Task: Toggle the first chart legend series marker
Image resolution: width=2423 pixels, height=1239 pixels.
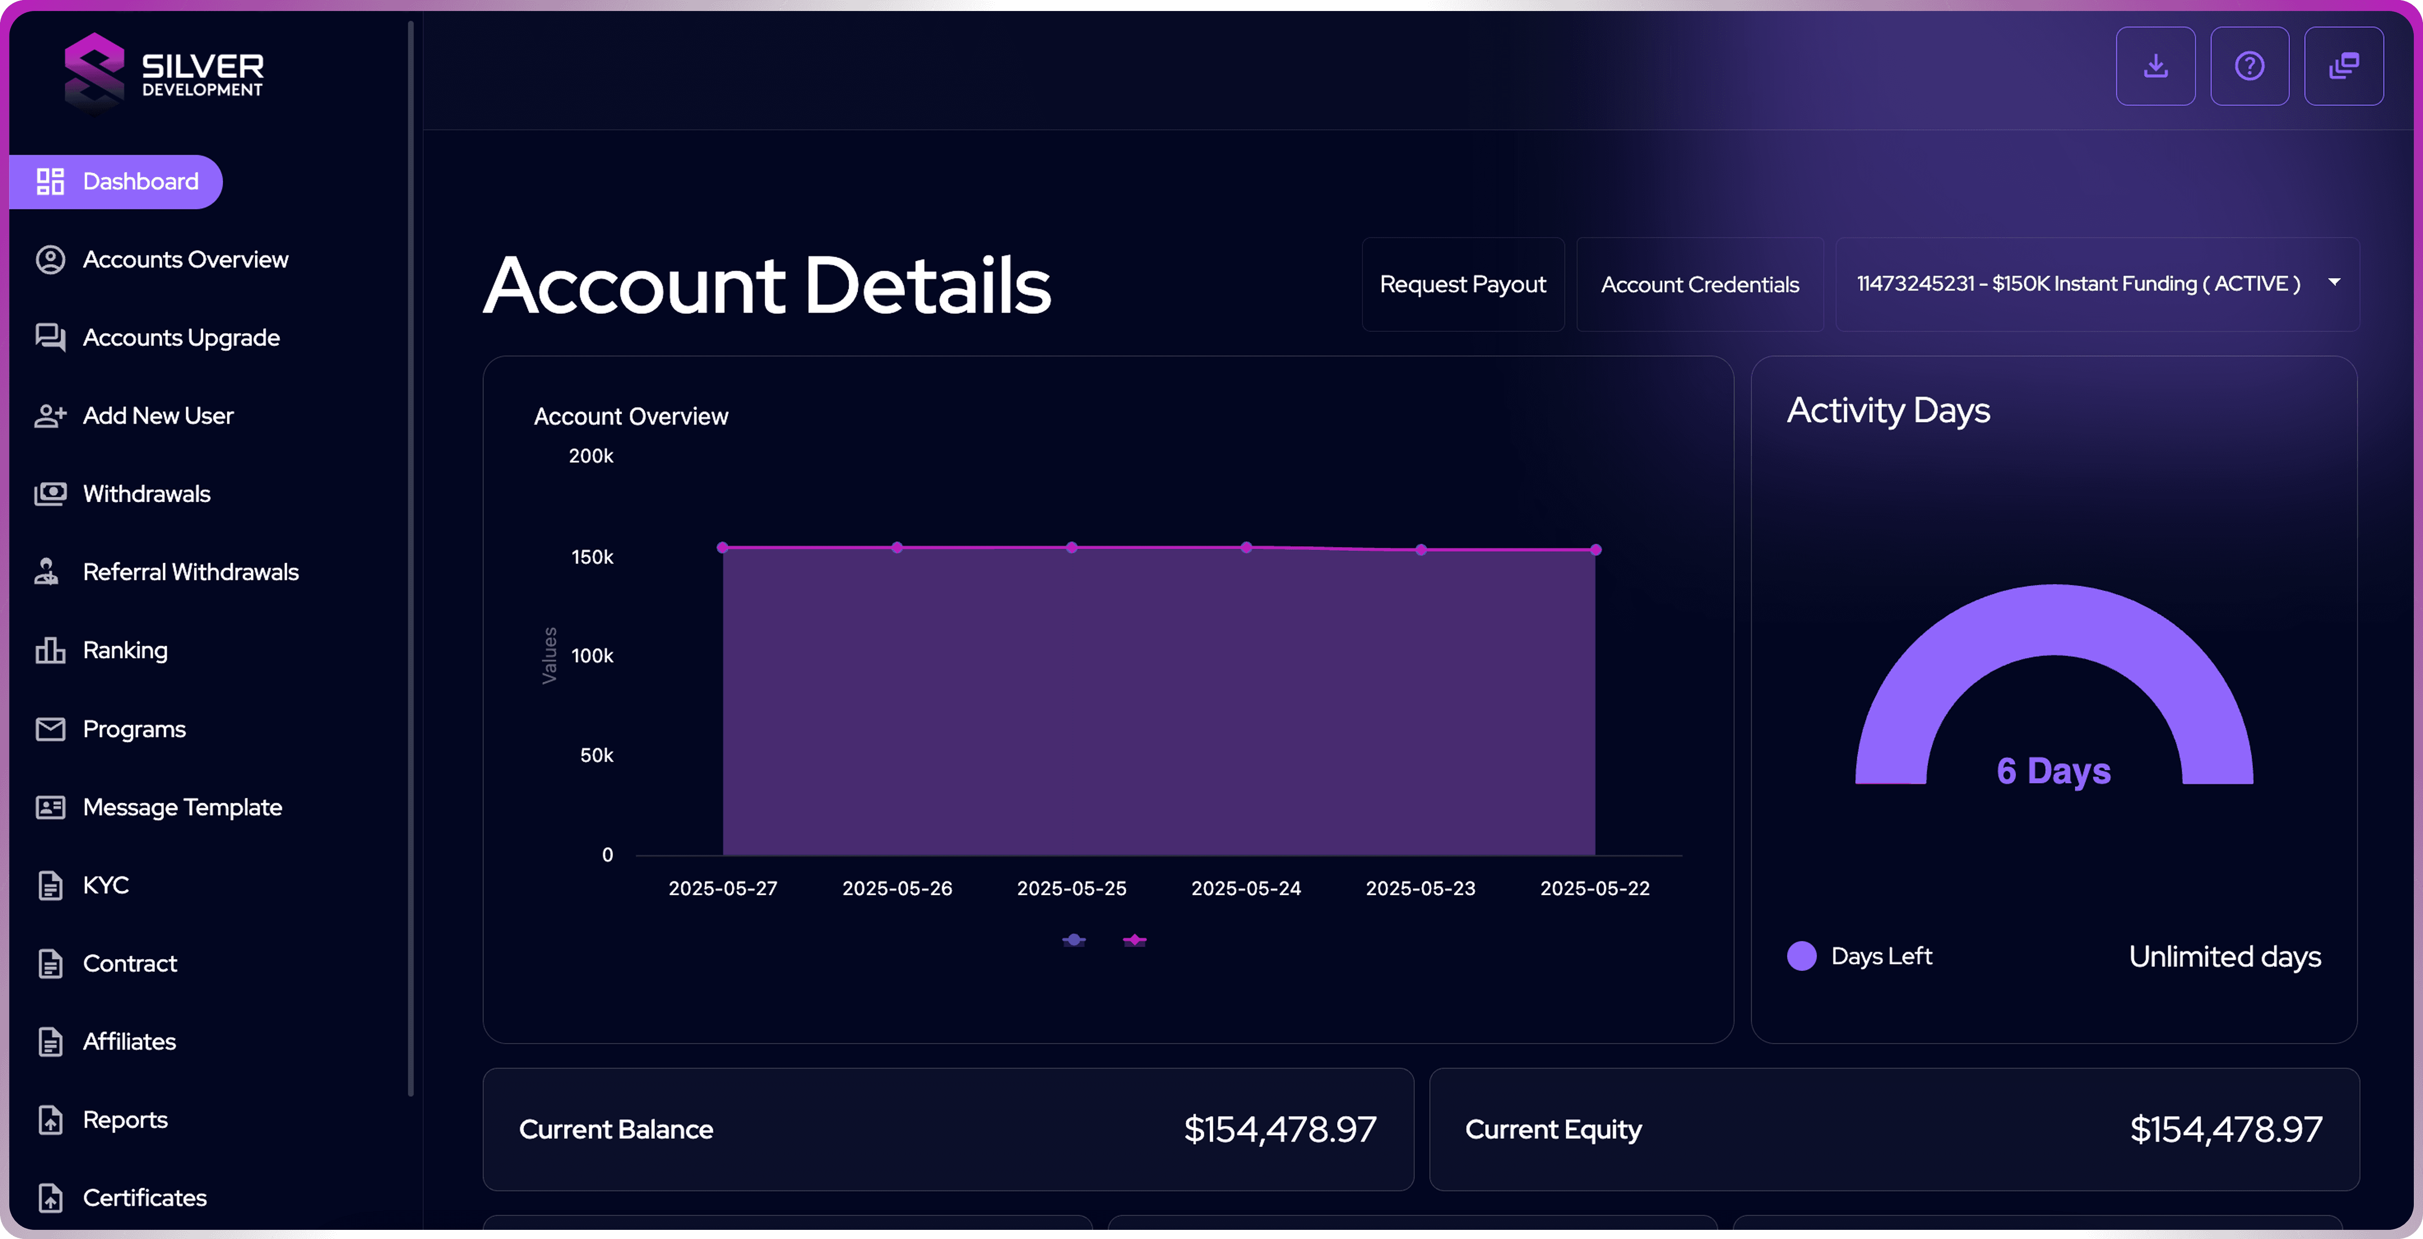Action: point(1073,940)
